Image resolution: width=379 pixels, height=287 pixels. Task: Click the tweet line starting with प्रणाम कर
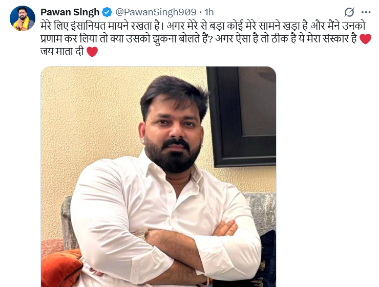(199, 39)
